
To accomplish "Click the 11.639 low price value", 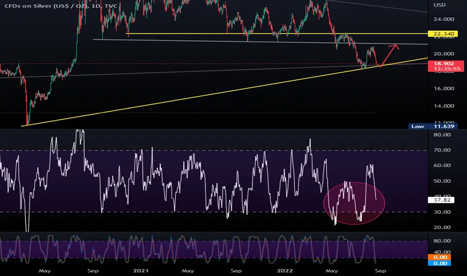I will point(444,126).
